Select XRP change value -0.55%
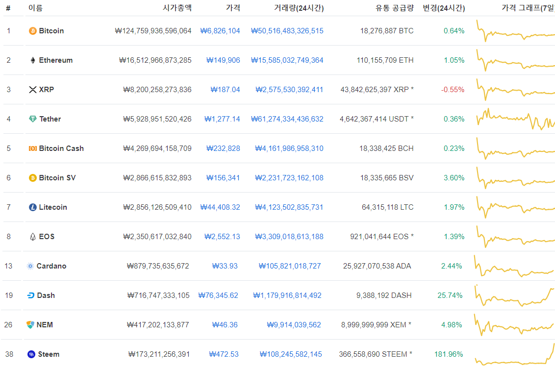 tap(453, 90)
